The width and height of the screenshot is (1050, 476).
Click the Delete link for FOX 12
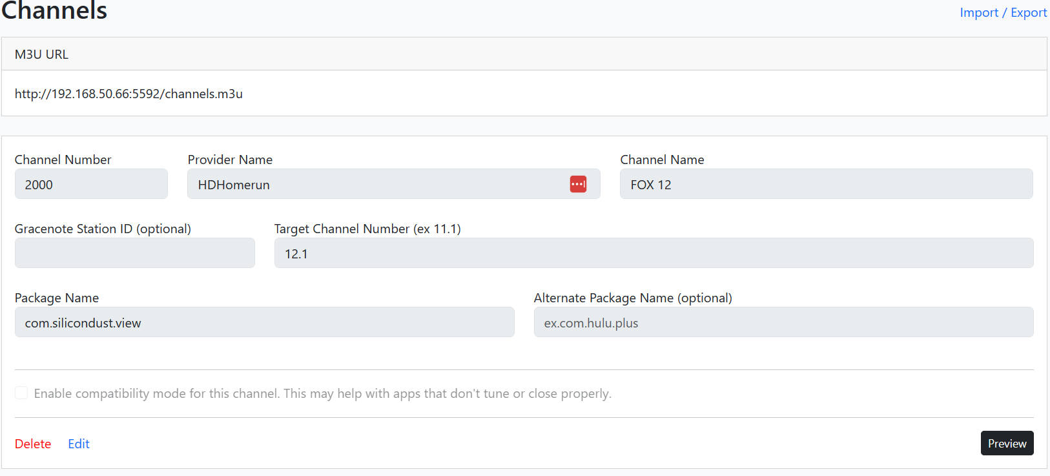[33, 444]
